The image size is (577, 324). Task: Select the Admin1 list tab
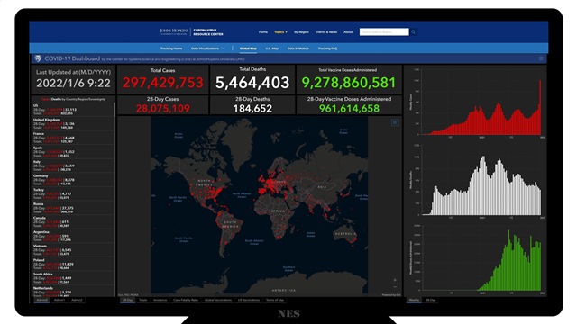click(60, 300)
